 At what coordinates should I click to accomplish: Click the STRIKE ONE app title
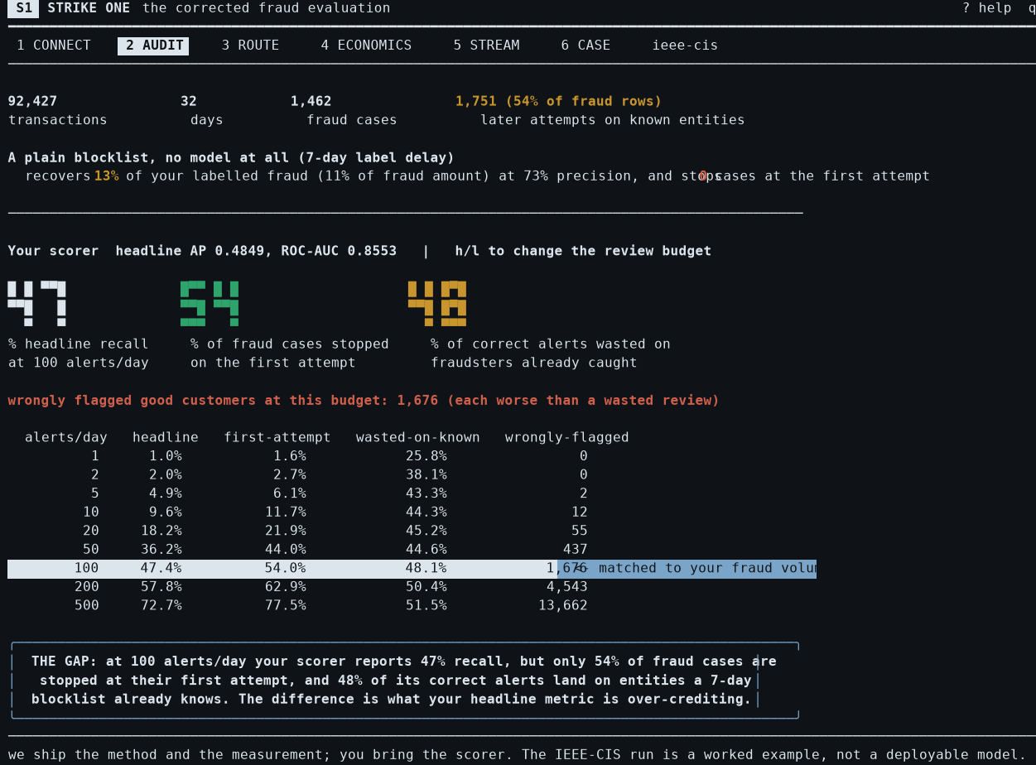89,8
